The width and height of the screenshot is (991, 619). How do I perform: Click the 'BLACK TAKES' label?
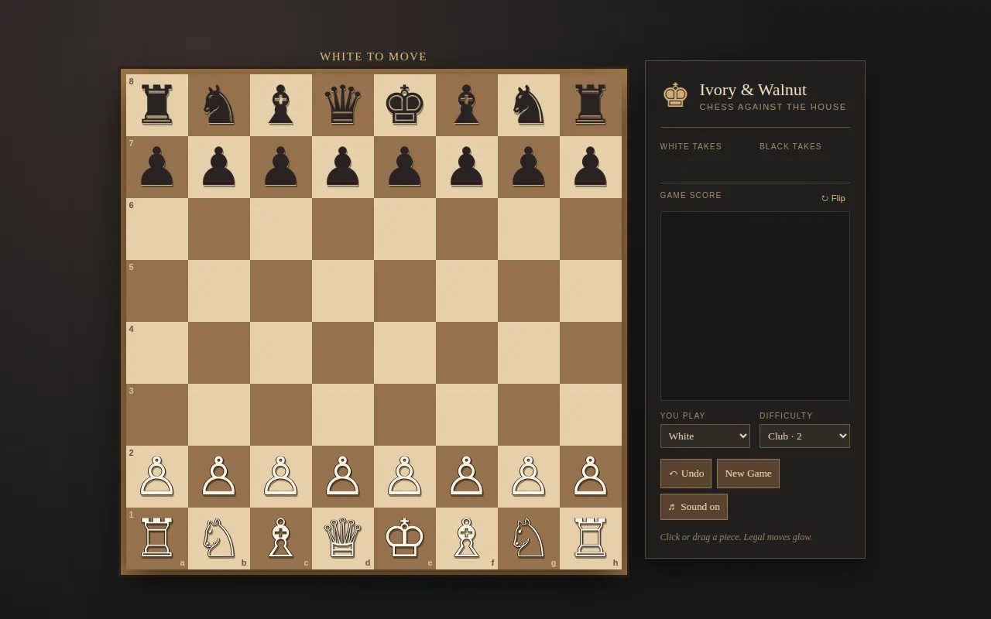[790, 146]
